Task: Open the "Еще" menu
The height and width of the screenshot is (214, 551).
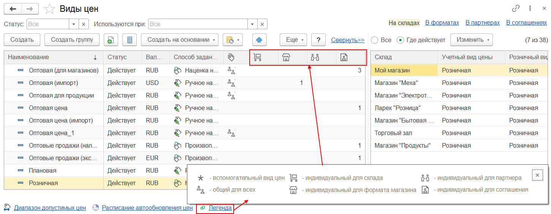Action: (x=293, y=40)
